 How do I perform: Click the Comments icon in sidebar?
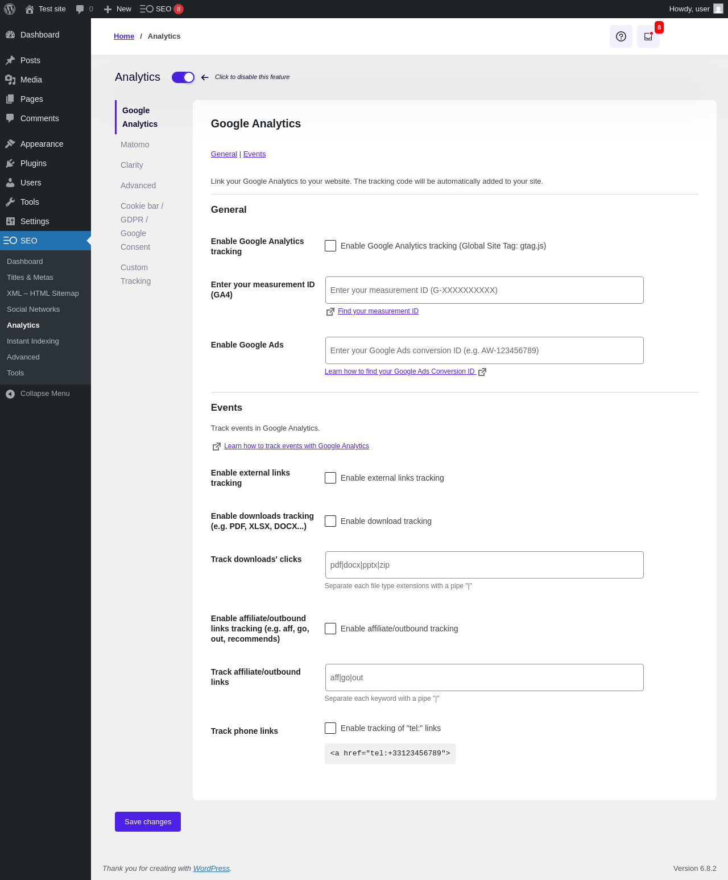10,118
